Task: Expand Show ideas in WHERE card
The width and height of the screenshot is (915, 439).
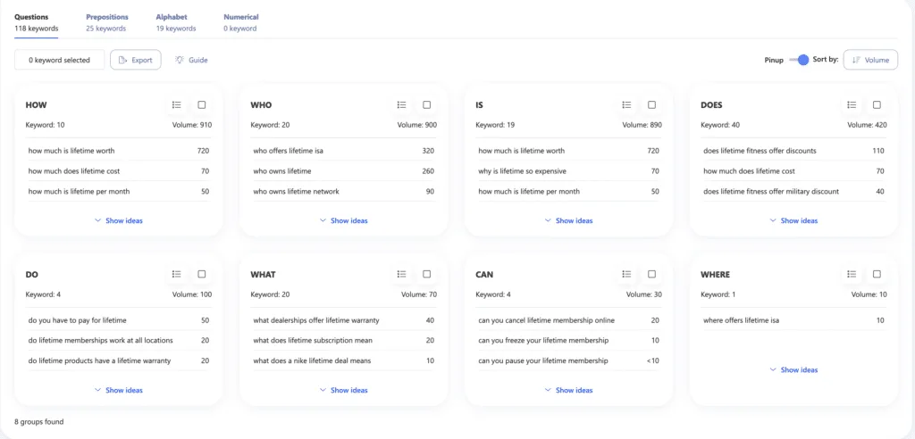Action: pyautogui.click(x=793, y=369)
